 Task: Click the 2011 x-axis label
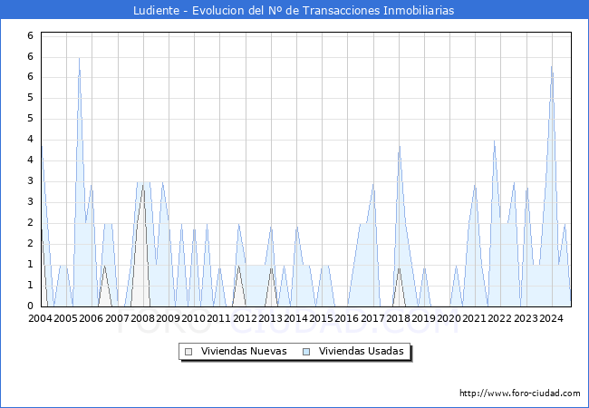pyautogui.click(x=218, y=318)
